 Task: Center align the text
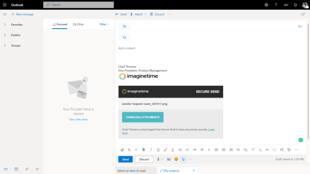pyautogui.click(x=223, y=150)
